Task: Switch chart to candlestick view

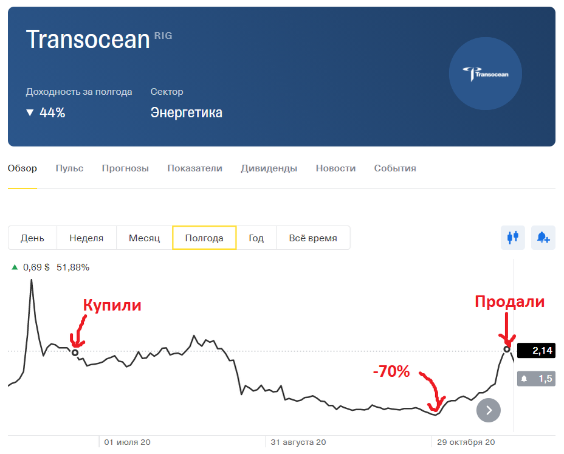Action: (x=512, y=238)
